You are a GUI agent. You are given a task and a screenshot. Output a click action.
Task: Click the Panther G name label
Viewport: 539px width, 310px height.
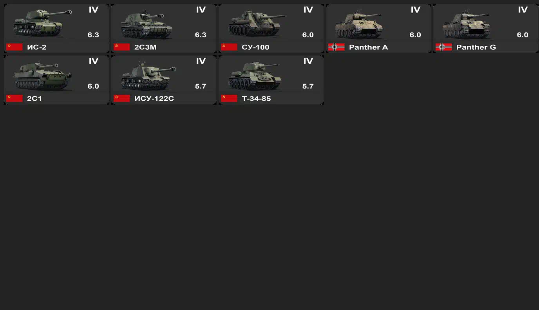pyautogui.click(x=476, y=47)
